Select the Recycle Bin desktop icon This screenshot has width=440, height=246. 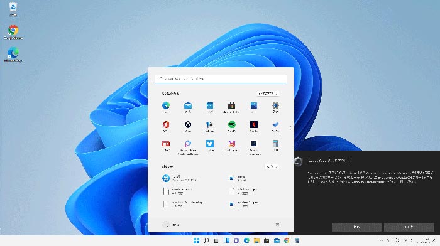coord(13,9)
